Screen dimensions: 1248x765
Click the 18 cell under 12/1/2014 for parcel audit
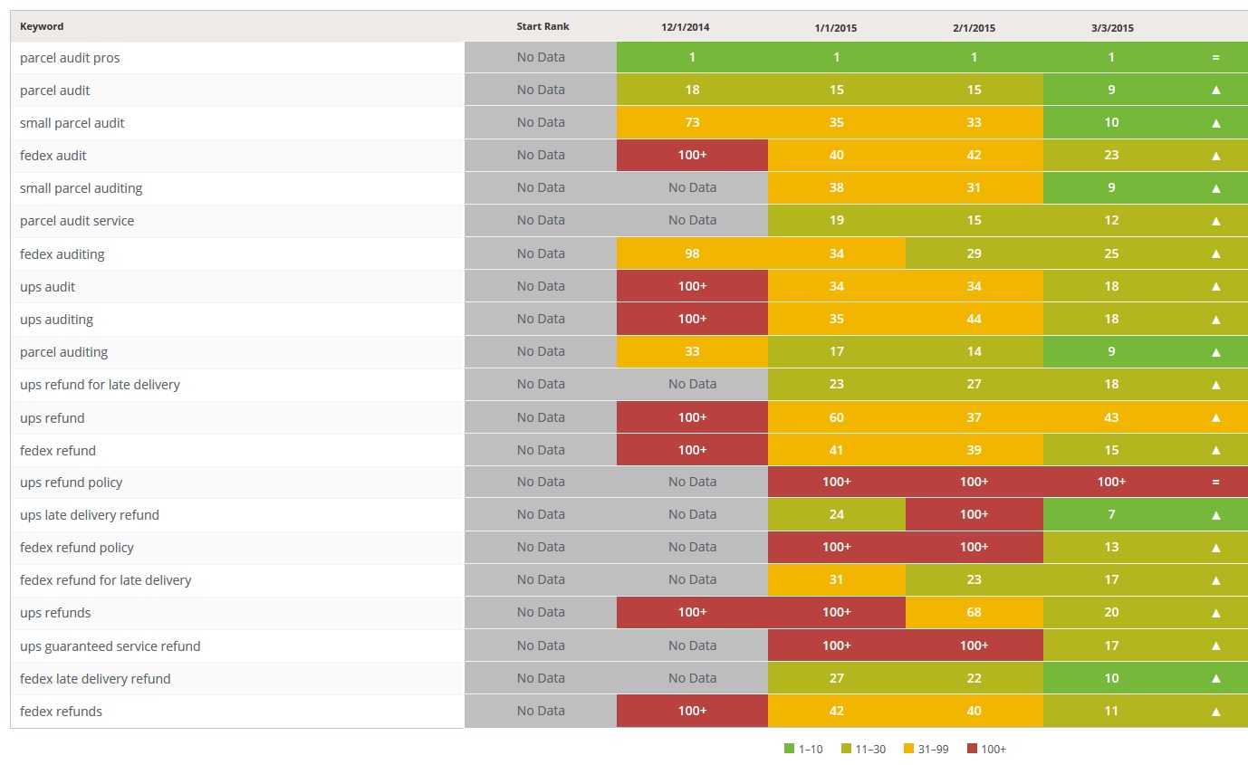[x=692, y=90]
